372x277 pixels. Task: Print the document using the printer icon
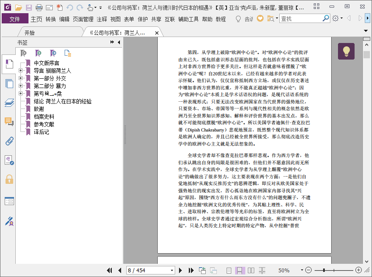tap(39, 8)
